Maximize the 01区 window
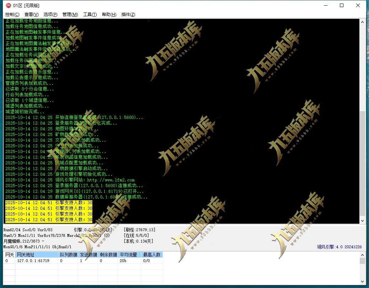The image size is (369, 288). (x=342, y=5)
